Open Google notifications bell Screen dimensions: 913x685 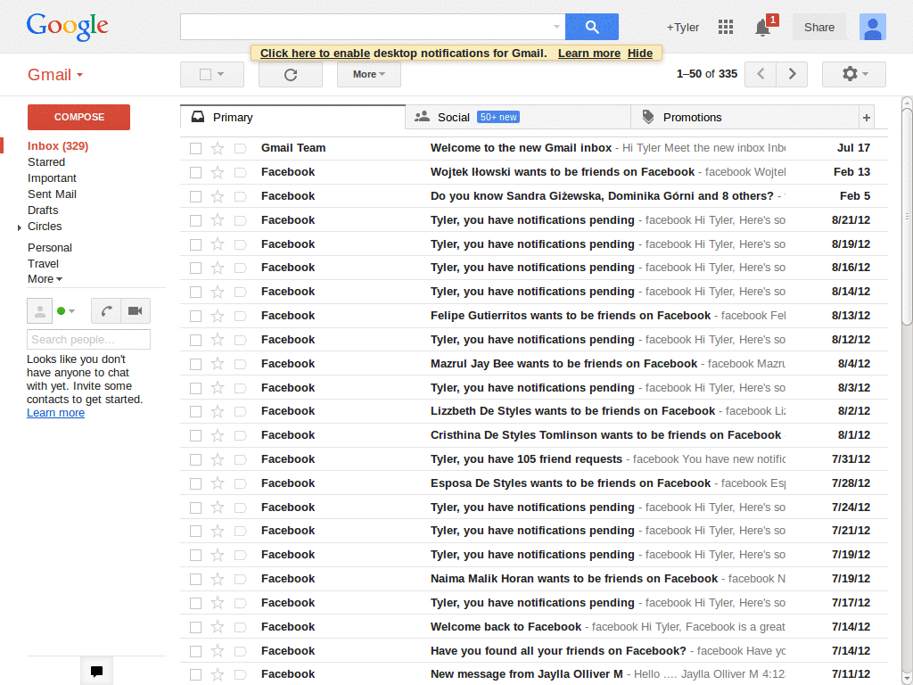[x=761, y=29]
